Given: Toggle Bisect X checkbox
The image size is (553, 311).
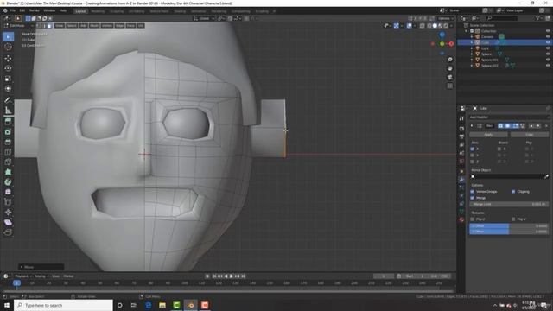Looking at the screenshot, I should (x=499, y=149).
